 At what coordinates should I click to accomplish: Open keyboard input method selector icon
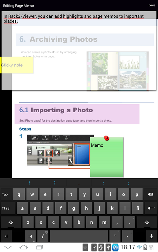coord(85,247)
